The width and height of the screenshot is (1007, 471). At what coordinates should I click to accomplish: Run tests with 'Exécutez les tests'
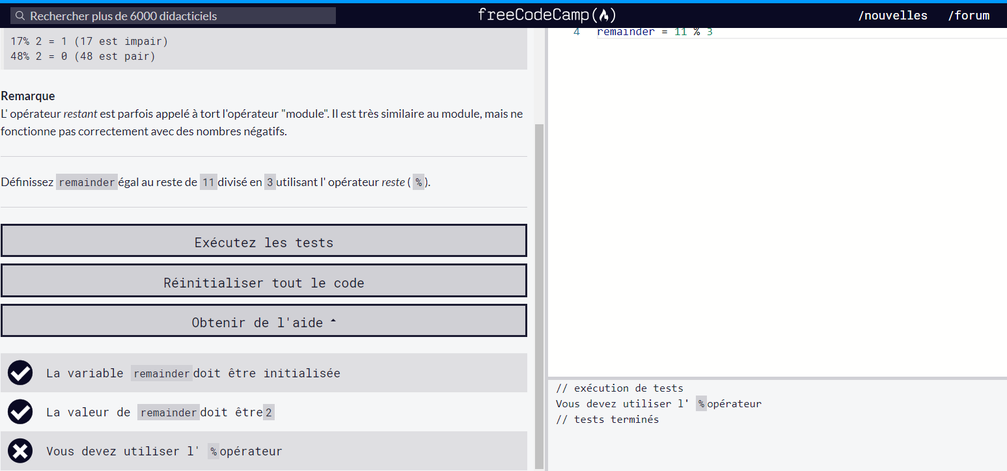point(264,241)
